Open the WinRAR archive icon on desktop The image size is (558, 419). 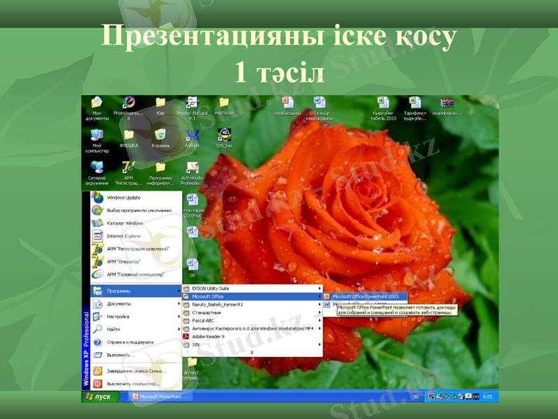(x=447, y=103)
